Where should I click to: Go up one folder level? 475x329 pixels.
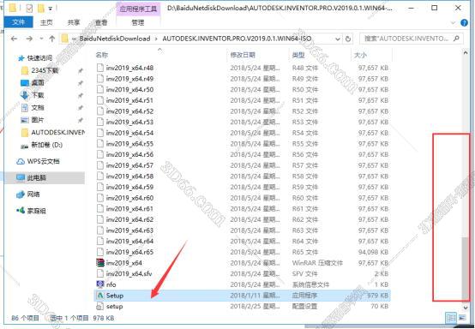(x=52, y=39)
